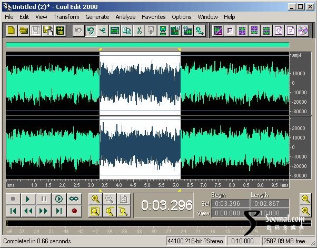Click the green Q with arrow icon
The image size is (317, 248).
coord(200,31)
